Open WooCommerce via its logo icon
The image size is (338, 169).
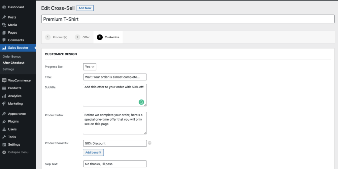(x=4, y=80)
